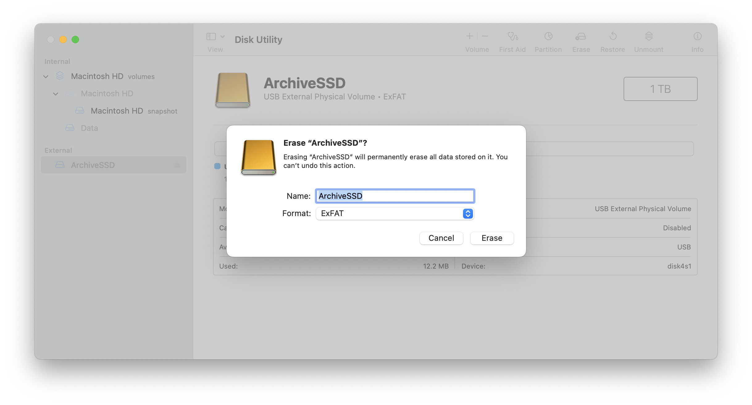The height and width of the screenshot is (405, 752).
Task: Click eject icon next to ArchiveSSD
Action: tap(177, 165)
